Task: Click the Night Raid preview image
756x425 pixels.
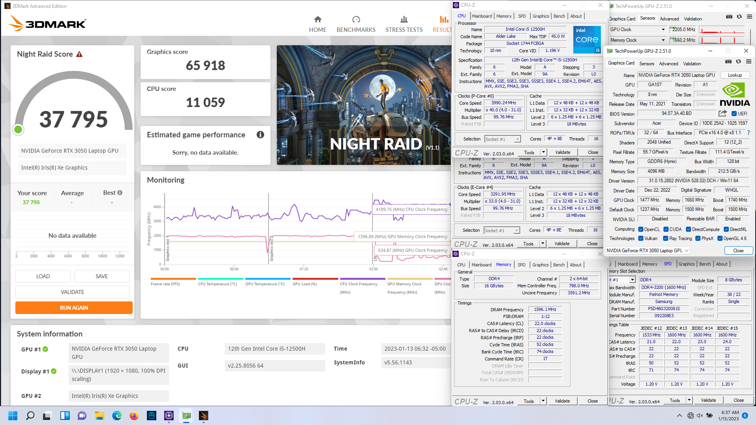Action: point(364,105)
